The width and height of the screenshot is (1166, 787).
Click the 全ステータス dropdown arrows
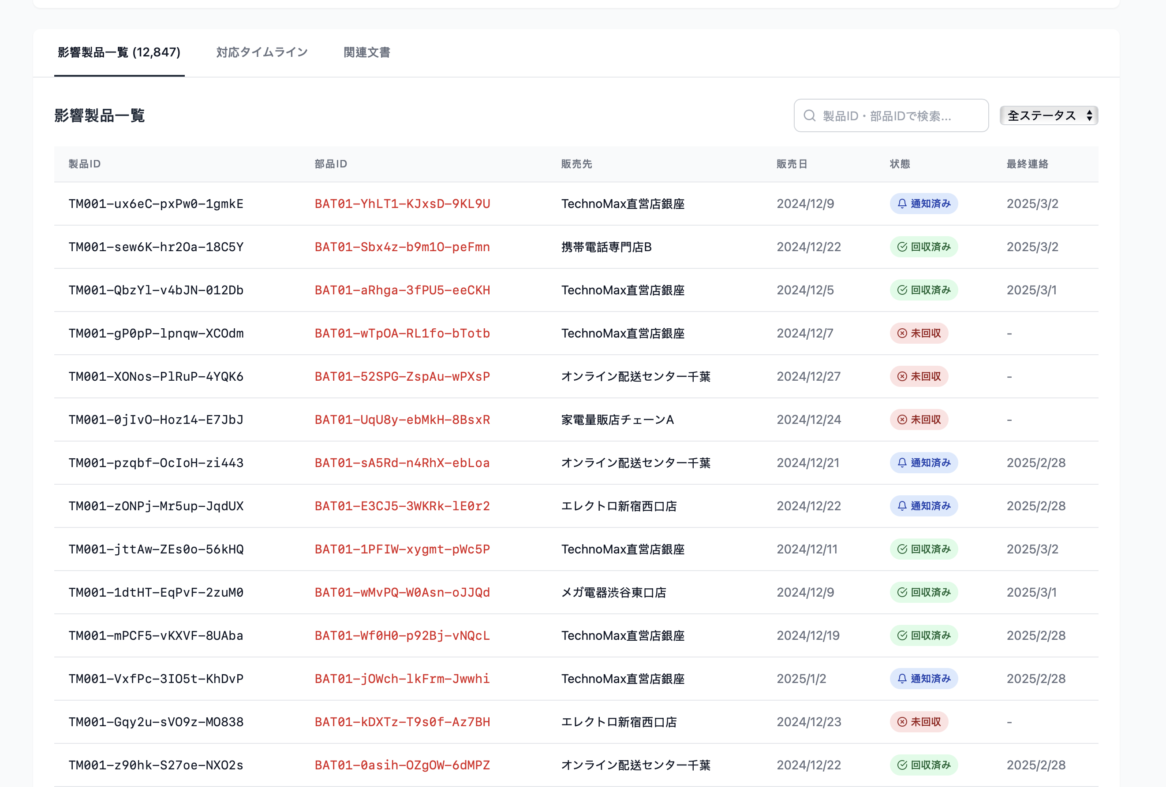point(1089,116)
